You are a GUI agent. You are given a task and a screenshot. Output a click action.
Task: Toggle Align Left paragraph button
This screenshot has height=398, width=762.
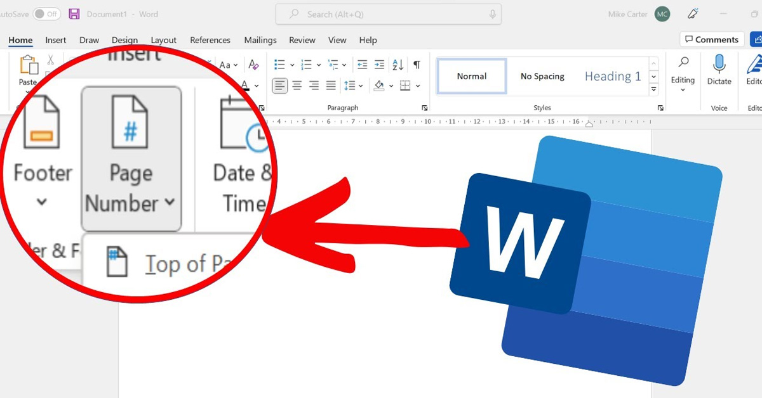[279, 85]
